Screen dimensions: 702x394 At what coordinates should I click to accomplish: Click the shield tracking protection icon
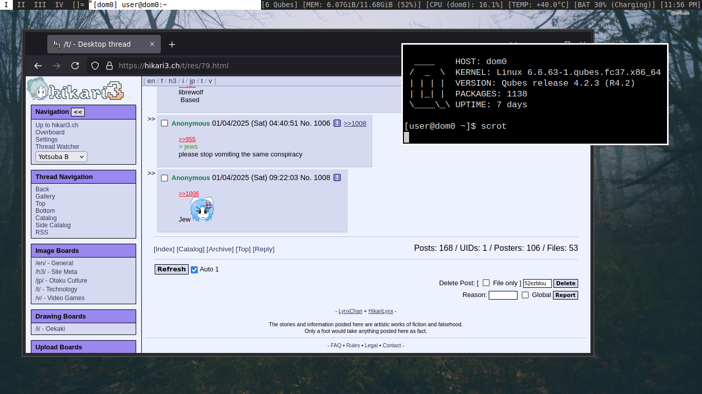point(95,66)
